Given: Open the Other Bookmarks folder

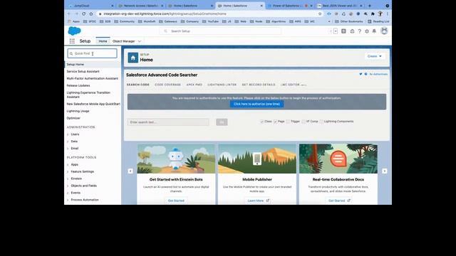Looking at the screenshot, I should point(348,21).
